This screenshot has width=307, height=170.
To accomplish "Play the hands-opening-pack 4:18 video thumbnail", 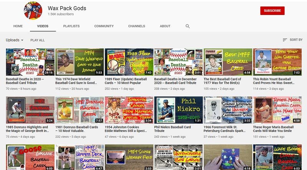I will pyautogui.click(x=228, y=157).
